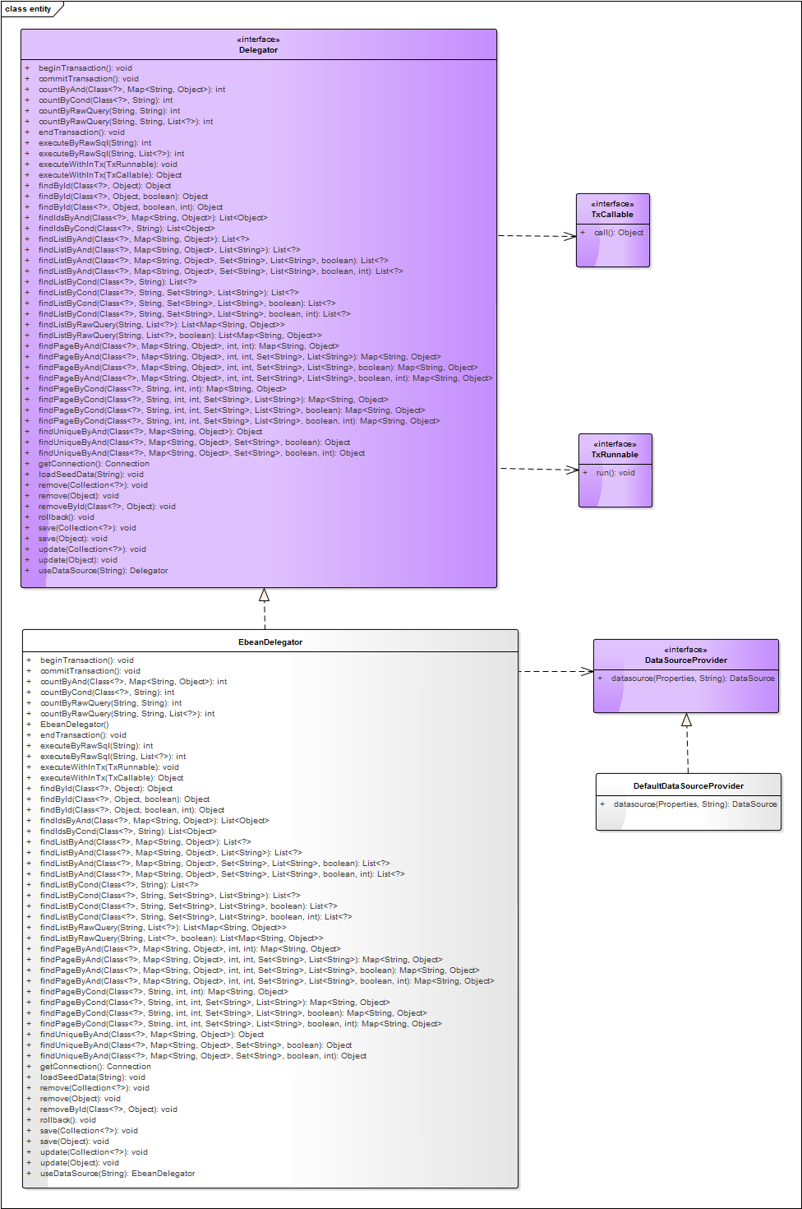The image size is (802, 1209).
Task: Click the visibility plus icon in DefaultDataSourceProvider
Action: tap(602, 804)
